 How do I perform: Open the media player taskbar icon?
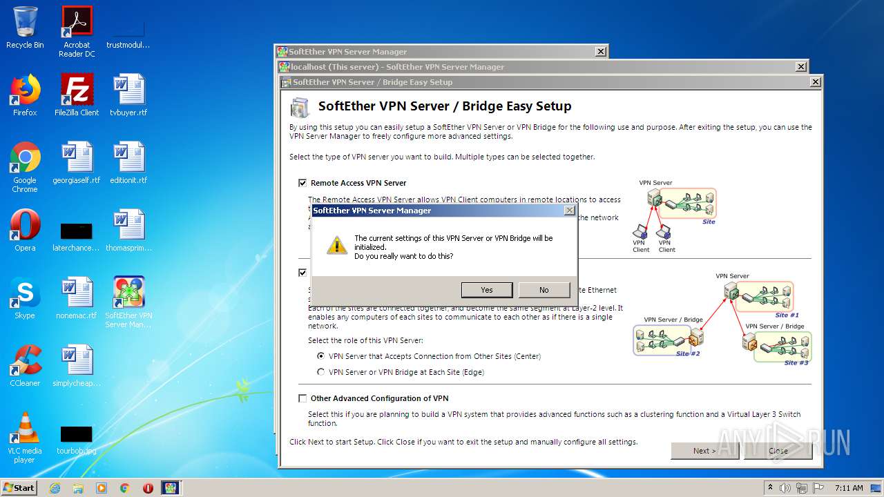[102, 488]
